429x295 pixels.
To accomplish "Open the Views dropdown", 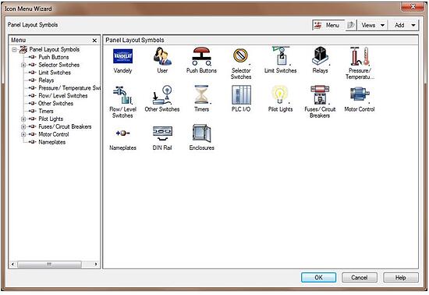I will pyautogui.click(x=374, y=25).
